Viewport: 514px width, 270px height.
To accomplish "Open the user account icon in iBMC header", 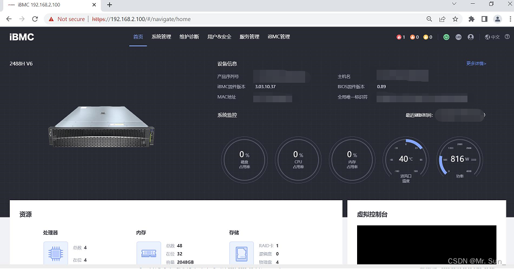I will tap(471, 37).
